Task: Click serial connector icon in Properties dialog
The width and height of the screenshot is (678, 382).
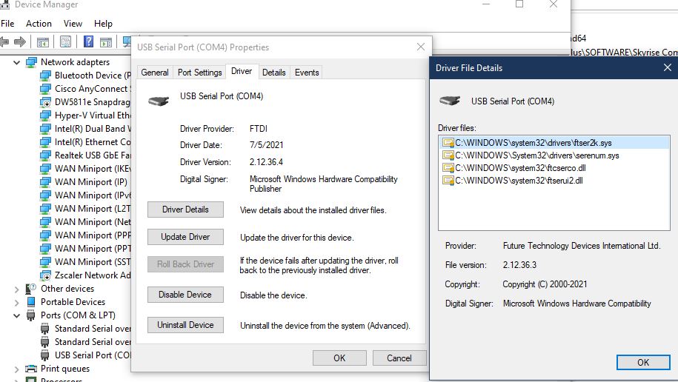Action: 159,101
